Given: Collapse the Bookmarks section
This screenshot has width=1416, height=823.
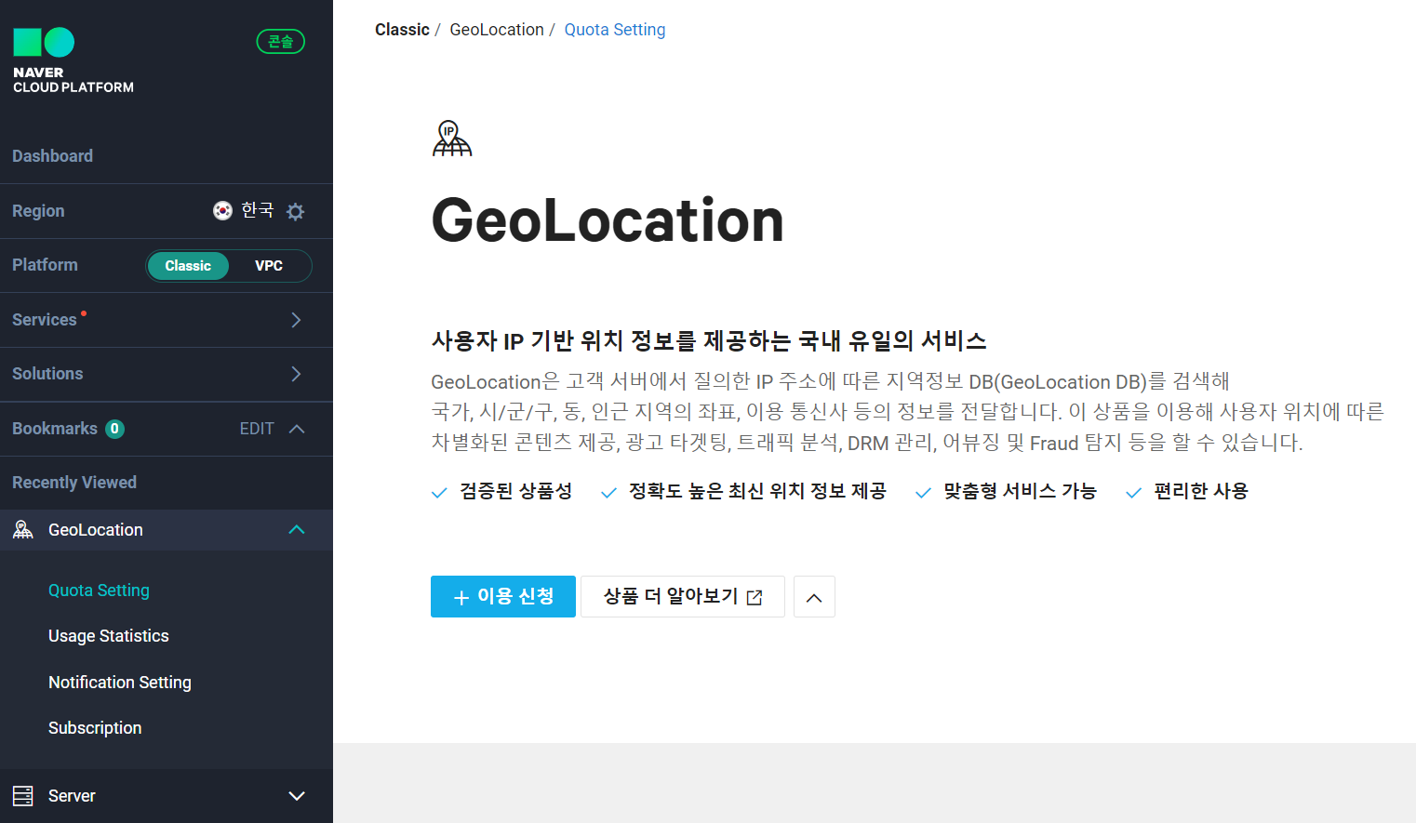Looking at the screenshot, I should coord(297,429).
